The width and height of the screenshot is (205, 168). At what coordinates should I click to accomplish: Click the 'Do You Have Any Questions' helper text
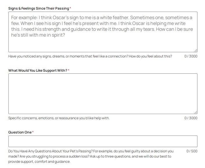pos(91,156)
